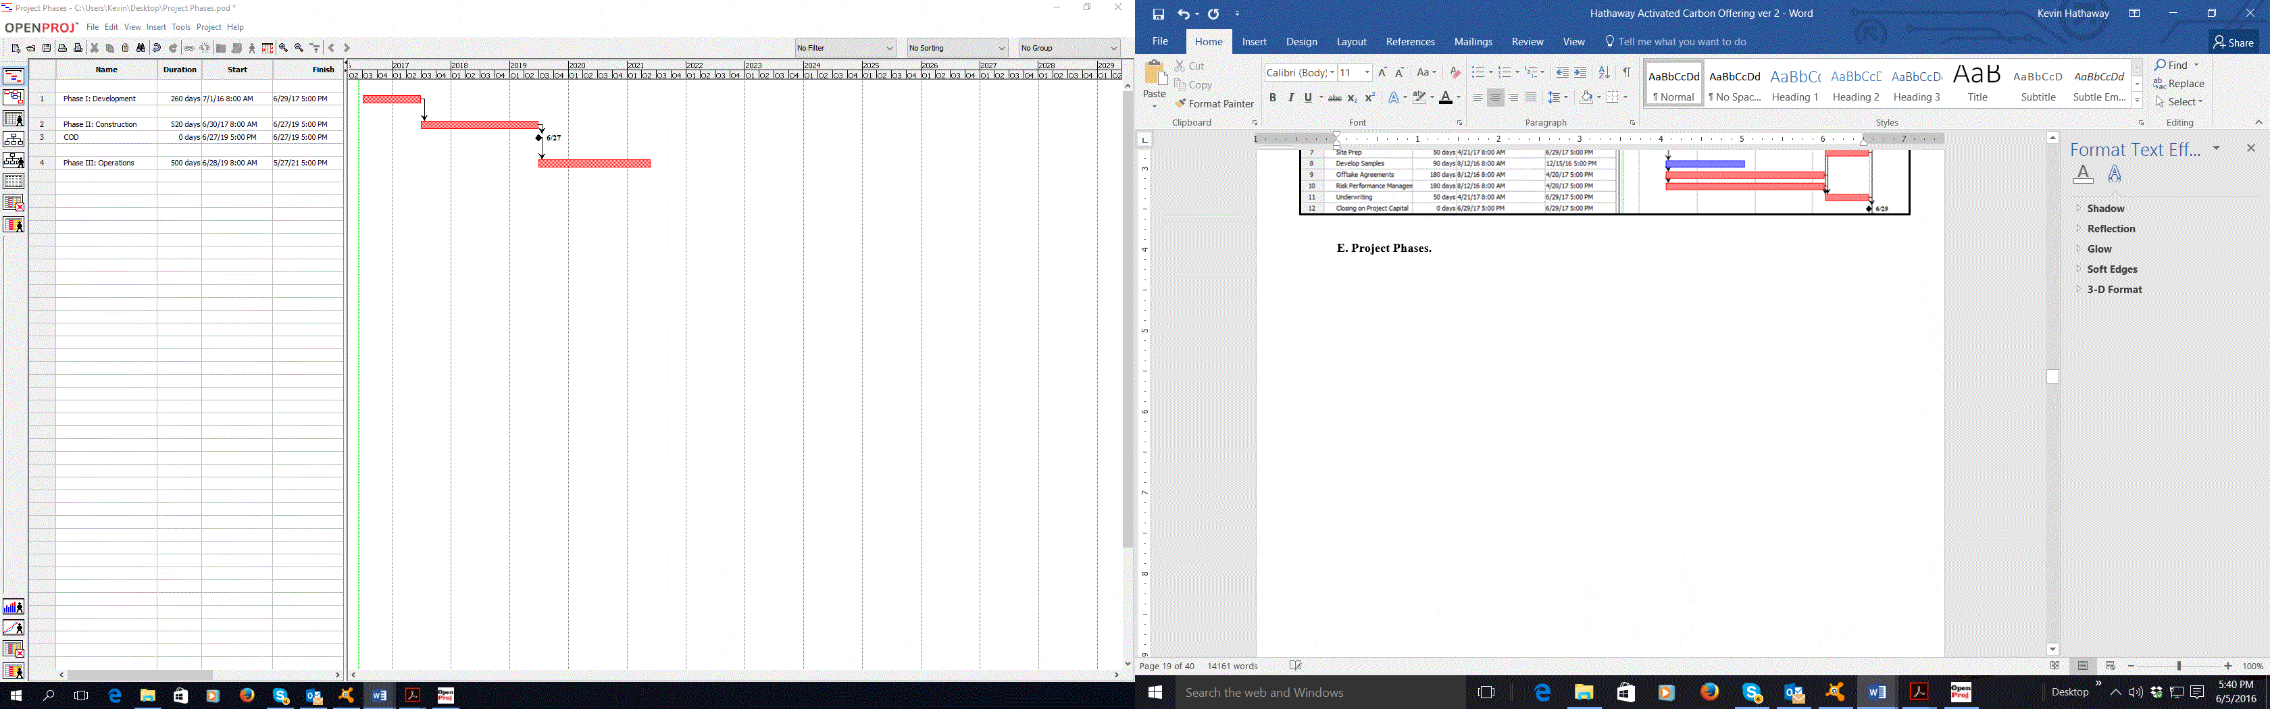Click the Save floppy icon in OpenProj toolbar
The width and height of the screenshot is (2270, 709).
[x=47, y=49]
